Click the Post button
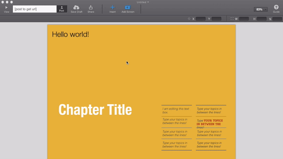 coord(62,9)
